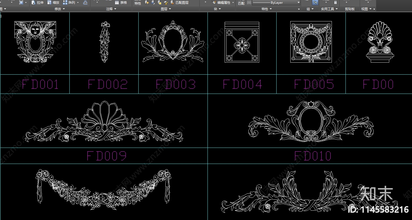Expand the 组 (Group) panel
This screenshot has width=412, height=220.
click(310, 9)
